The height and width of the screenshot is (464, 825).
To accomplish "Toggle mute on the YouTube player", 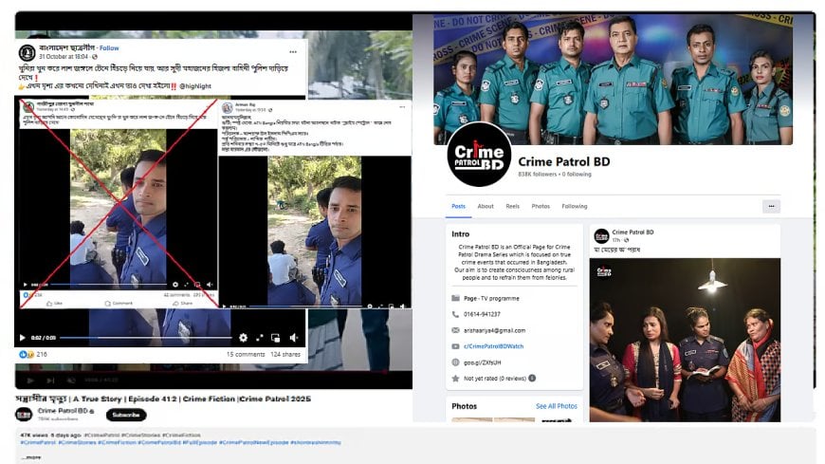I will [70, 380].
